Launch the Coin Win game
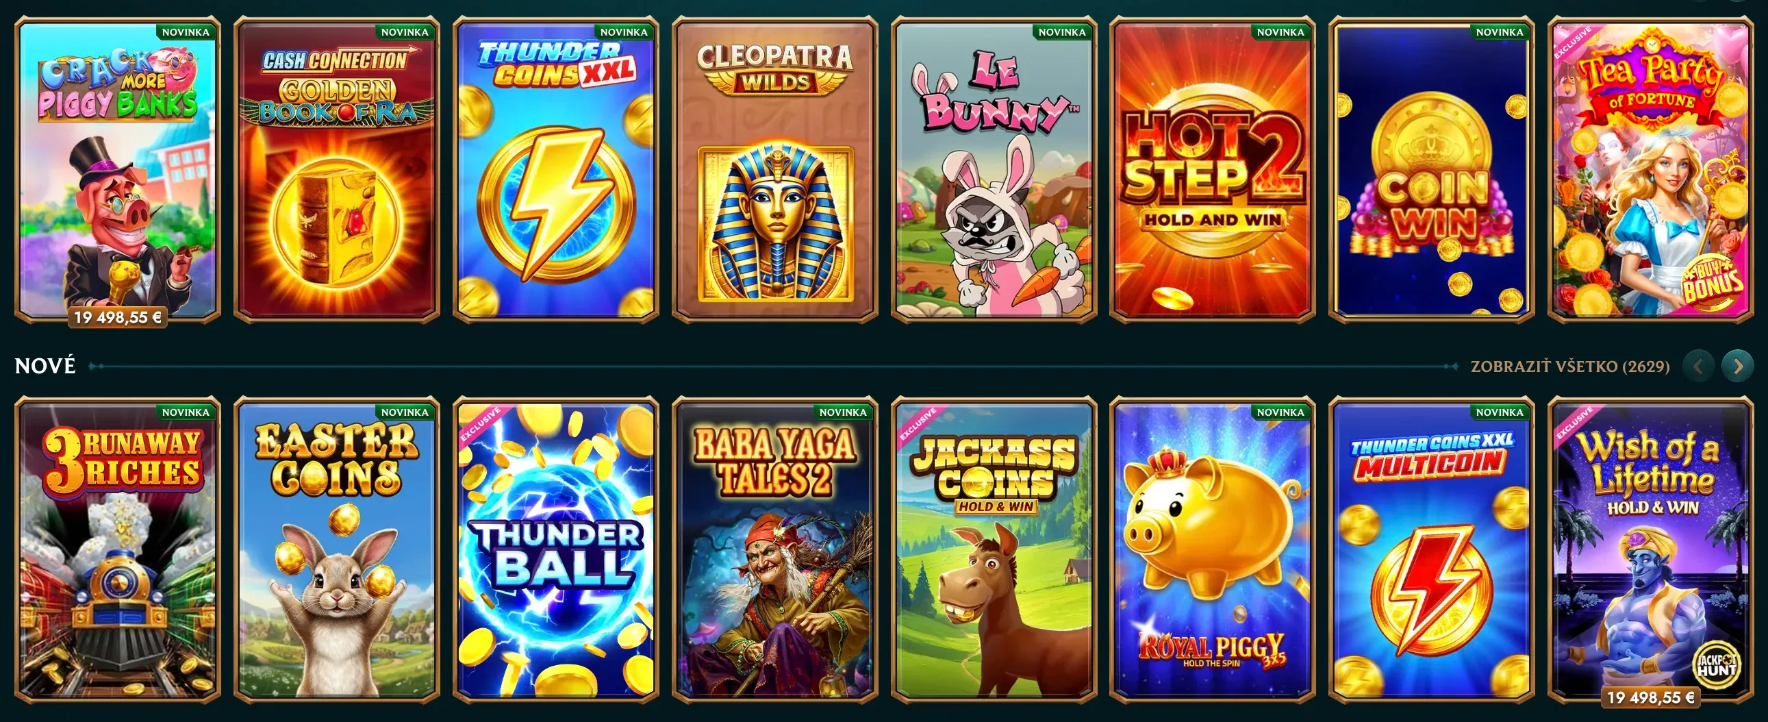This screenshot has height=722, width=1768. (x=1432, y=169)
